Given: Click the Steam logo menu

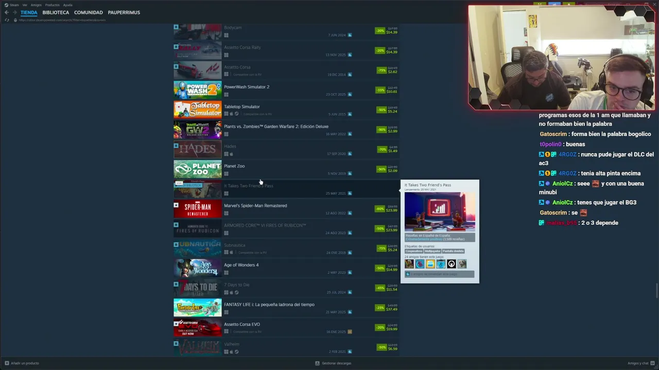Looking at the screenshot, I should [7, 5].
